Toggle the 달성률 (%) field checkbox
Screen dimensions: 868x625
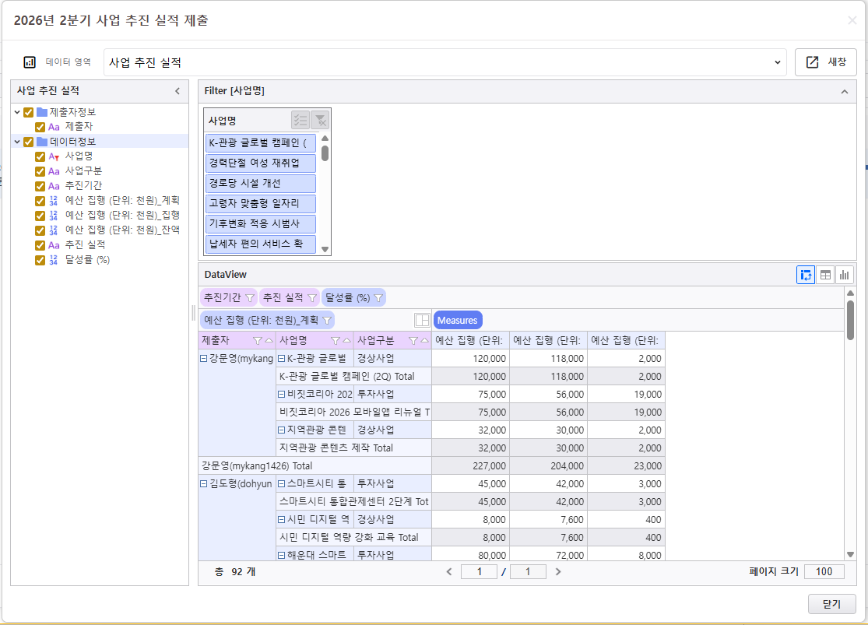pyautogui.click(x=40, y=260)
